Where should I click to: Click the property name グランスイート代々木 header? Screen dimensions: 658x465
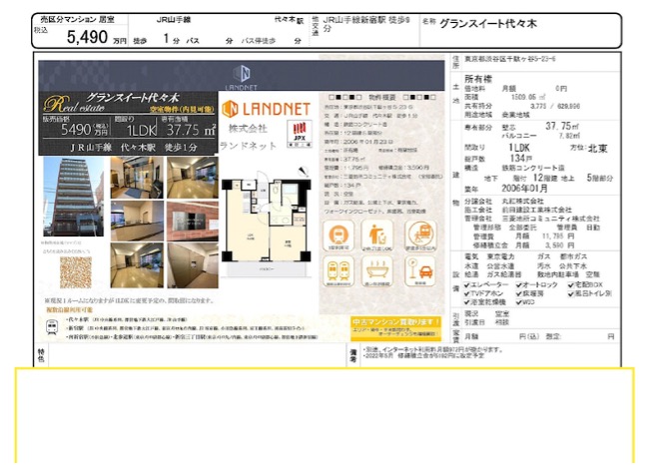pos(488,24)
